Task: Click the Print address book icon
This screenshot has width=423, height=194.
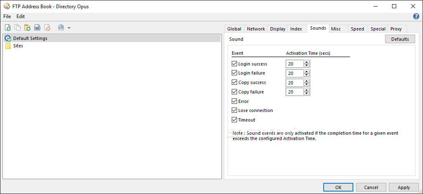Action: (37, 28)
